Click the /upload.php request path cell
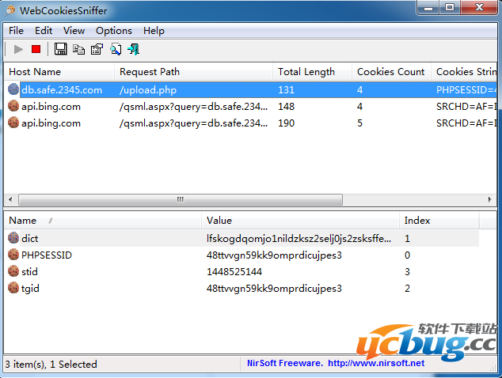This screenshot has height=378, width=502. (148, 90)
